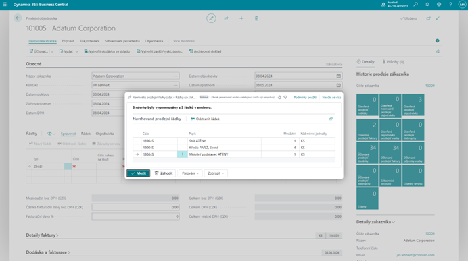
Task: Go back using the back arrow
Action: tap(18, 18)
